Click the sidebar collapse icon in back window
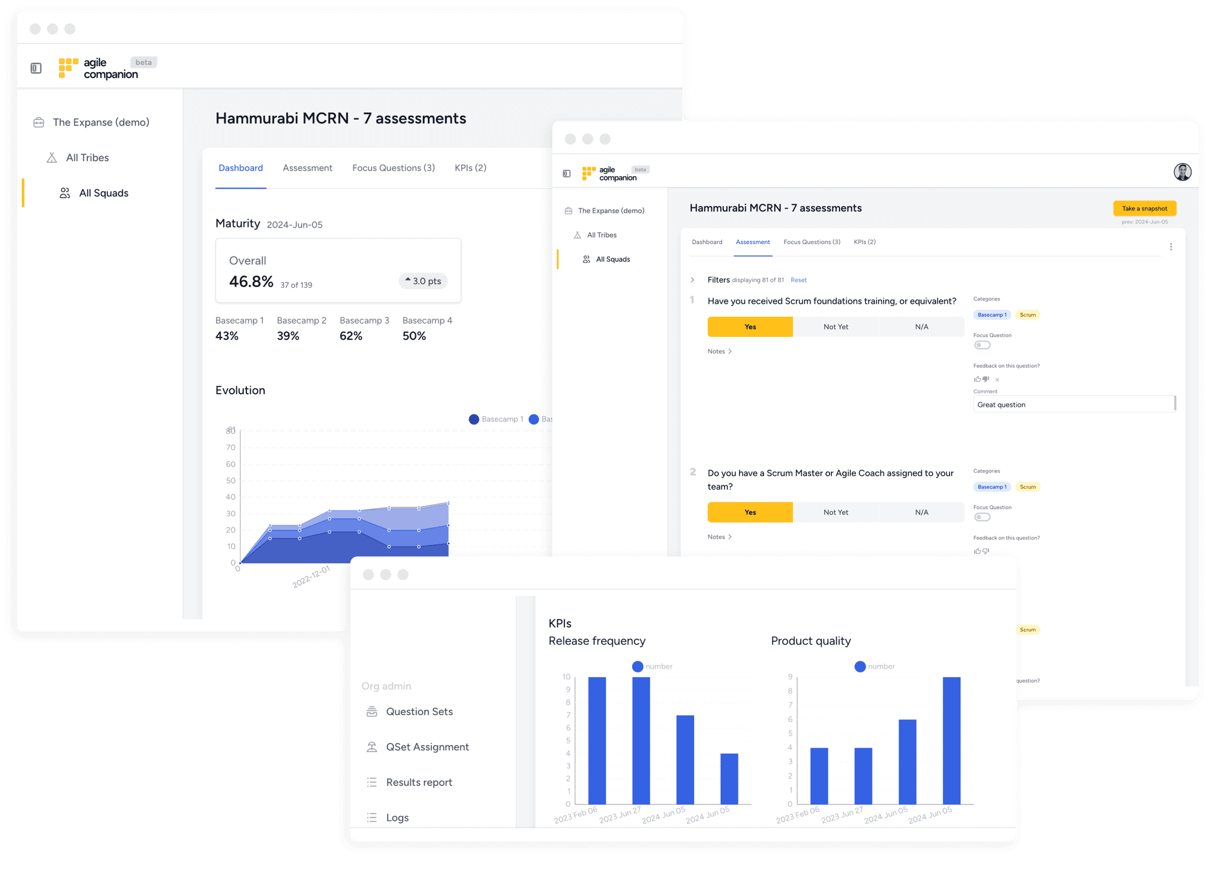Viewport: 1210px width, 870px height. pyautogui.click(x=36, y=69)
